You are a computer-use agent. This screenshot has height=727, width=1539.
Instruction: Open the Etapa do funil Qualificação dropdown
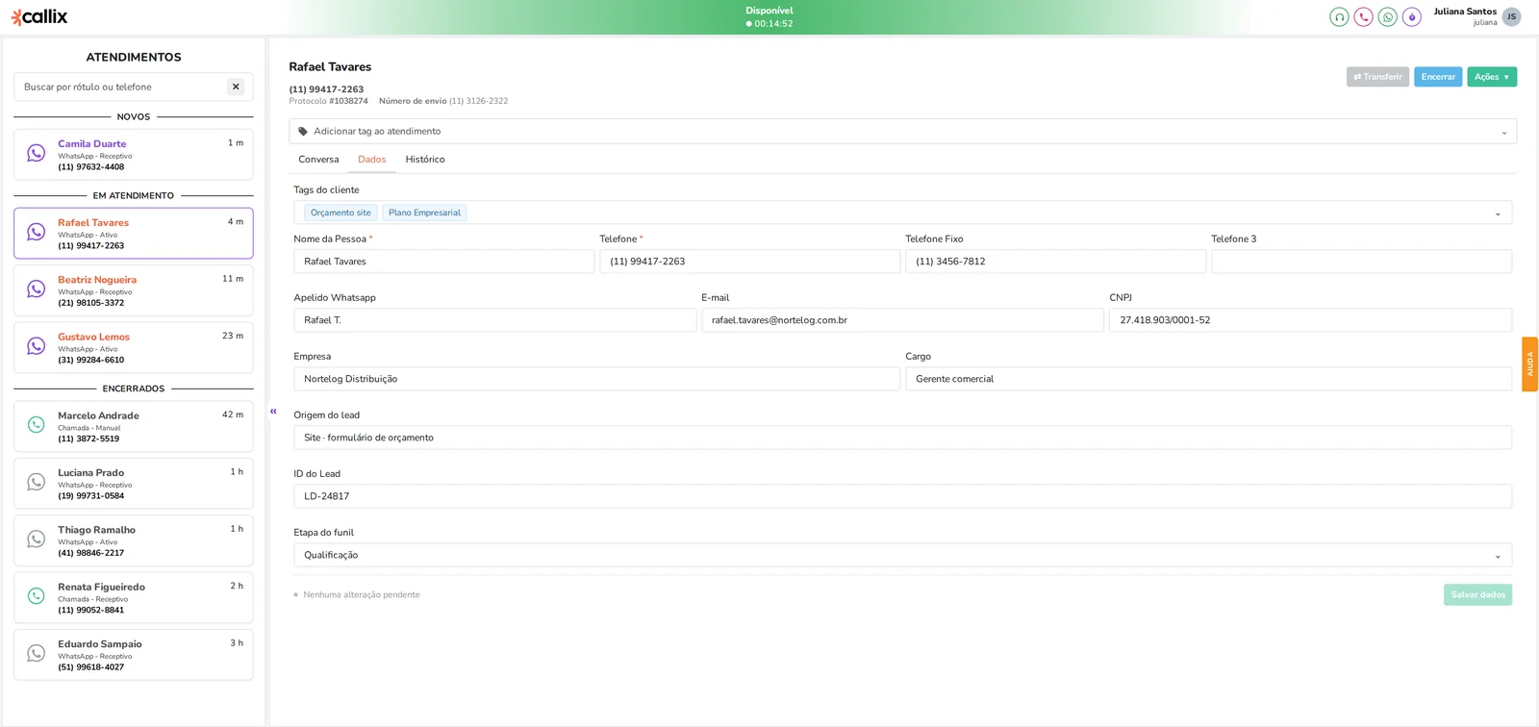(x=902, y=555)
